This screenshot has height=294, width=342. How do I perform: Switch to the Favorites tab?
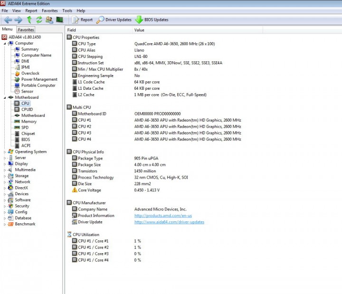[x=26, y=29]
